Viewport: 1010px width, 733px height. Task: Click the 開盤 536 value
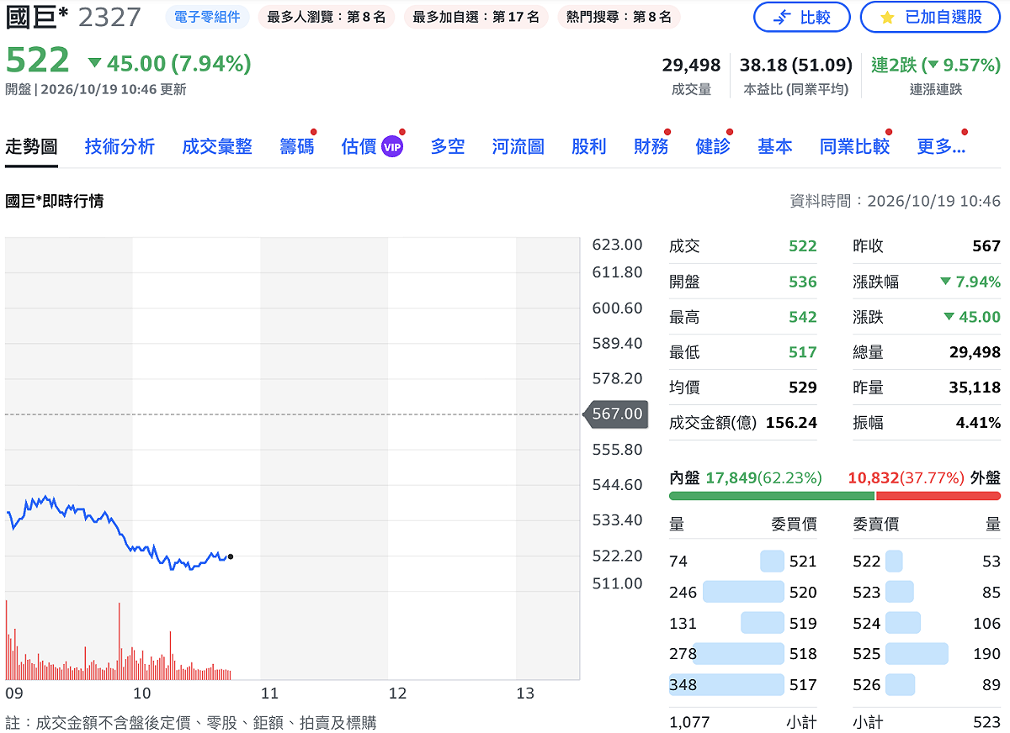click(803, 282)
